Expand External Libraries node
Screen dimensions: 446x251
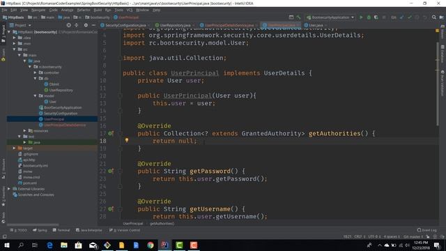pyautogui.click(x=9, y=189)
